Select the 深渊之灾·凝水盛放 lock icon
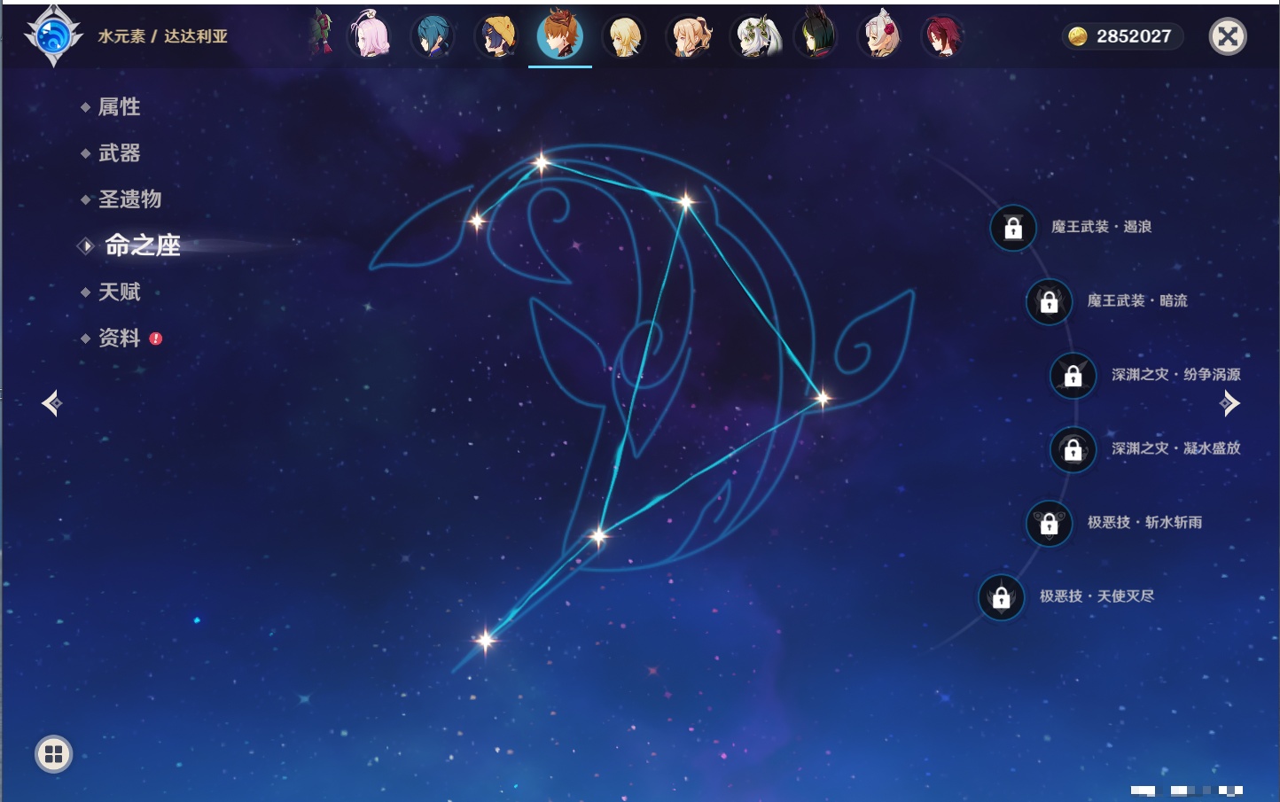 [1073, 449]
